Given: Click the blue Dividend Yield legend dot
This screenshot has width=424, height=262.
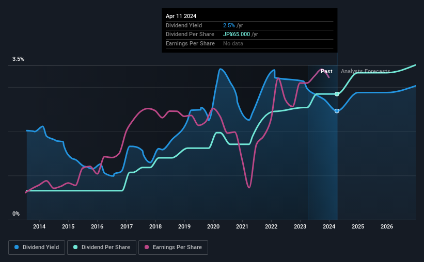Looking at the screenshot, I should point(17,247).
